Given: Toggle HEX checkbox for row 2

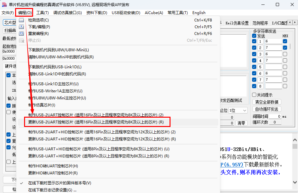Looking at the screenshot, I should click(x=285, y=48).
